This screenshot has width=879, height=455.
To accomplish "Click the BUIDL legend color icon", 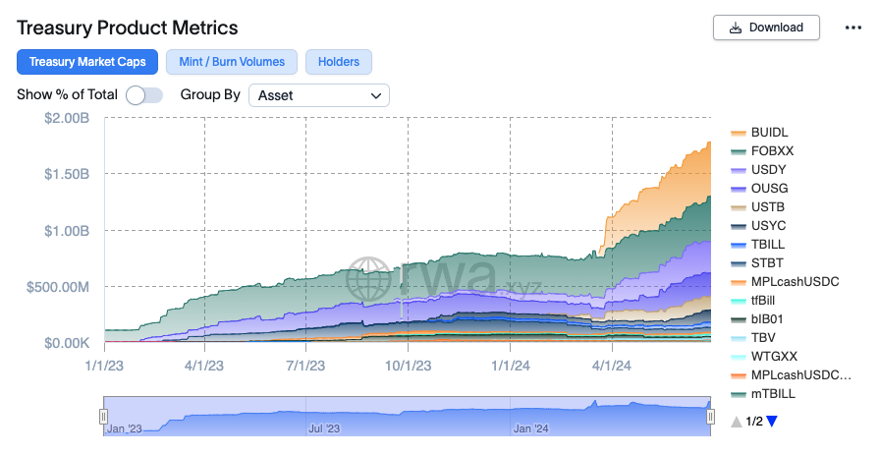I will [x=738, y=133].
